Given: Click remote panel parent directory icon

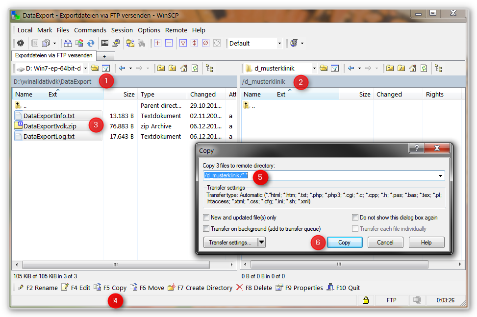Looking at the screenshot, I should point(390,68).
